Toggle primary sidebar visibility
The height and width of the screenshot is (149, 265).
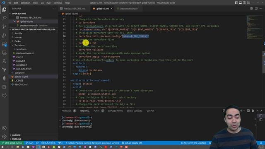coord(236,3)
